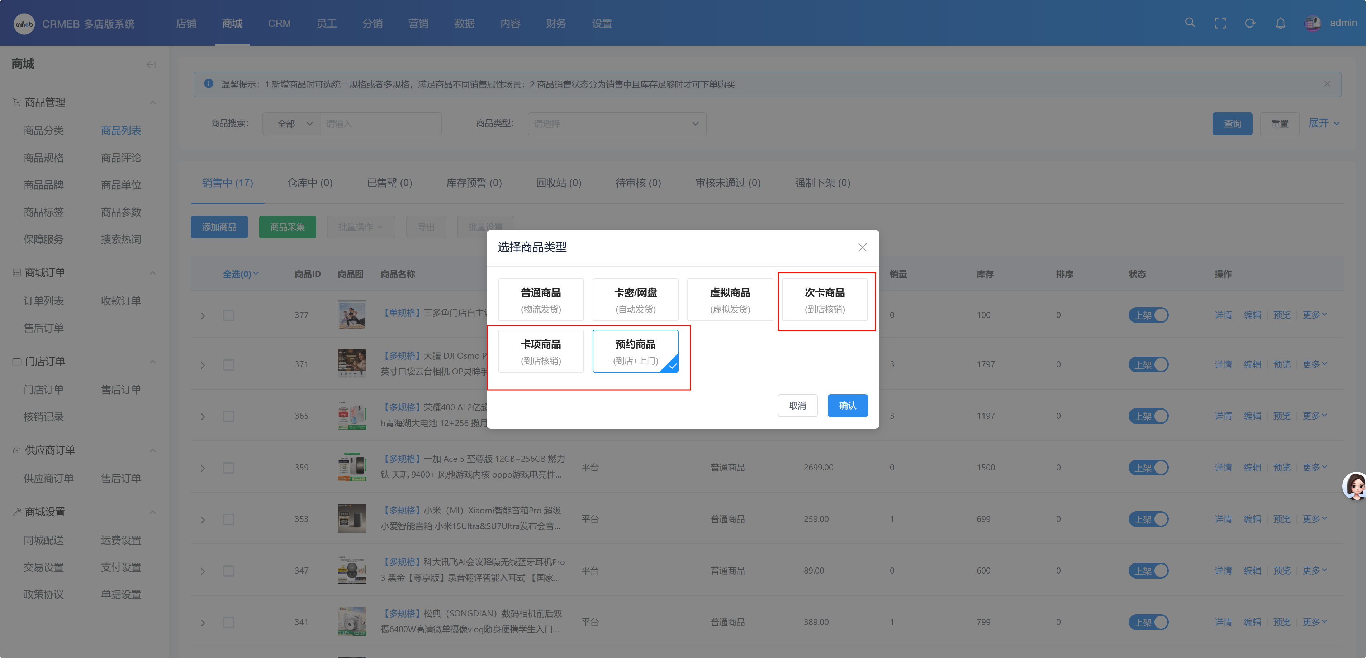Open the admin avatar menu
This screenshot has height=658, width=1366.
click(1313, 23)
